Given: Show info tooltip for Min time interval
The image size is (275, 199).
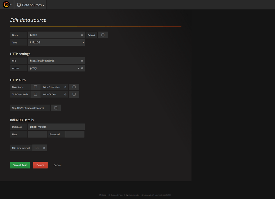Looking at the screenshot, I should (44, 148).
